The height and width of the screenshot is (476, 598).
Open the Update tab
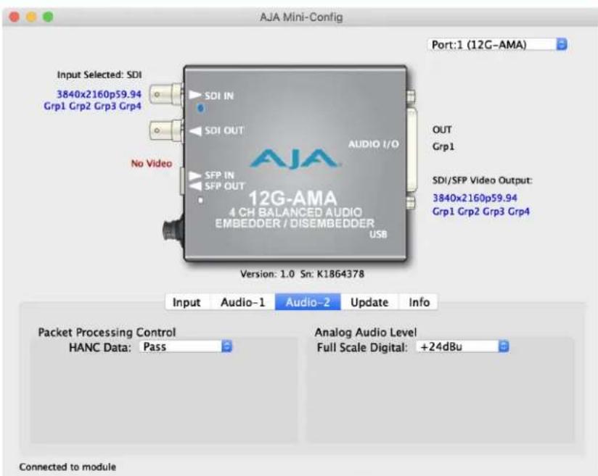tap(369, 302)
